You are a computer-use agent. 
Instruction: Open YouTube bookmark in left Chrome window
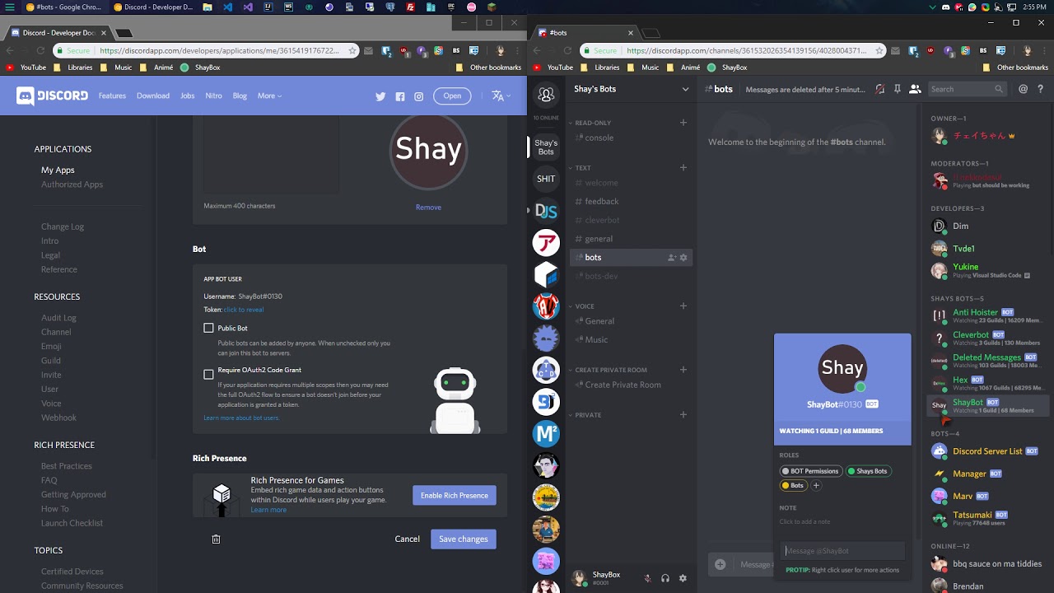pos(26,68)
